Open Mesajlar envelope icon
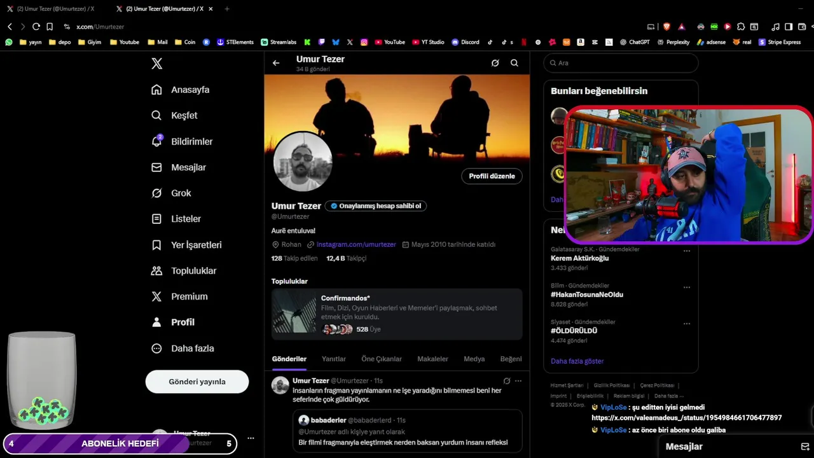Screen dimensions: 814x458 pos(156,167)
